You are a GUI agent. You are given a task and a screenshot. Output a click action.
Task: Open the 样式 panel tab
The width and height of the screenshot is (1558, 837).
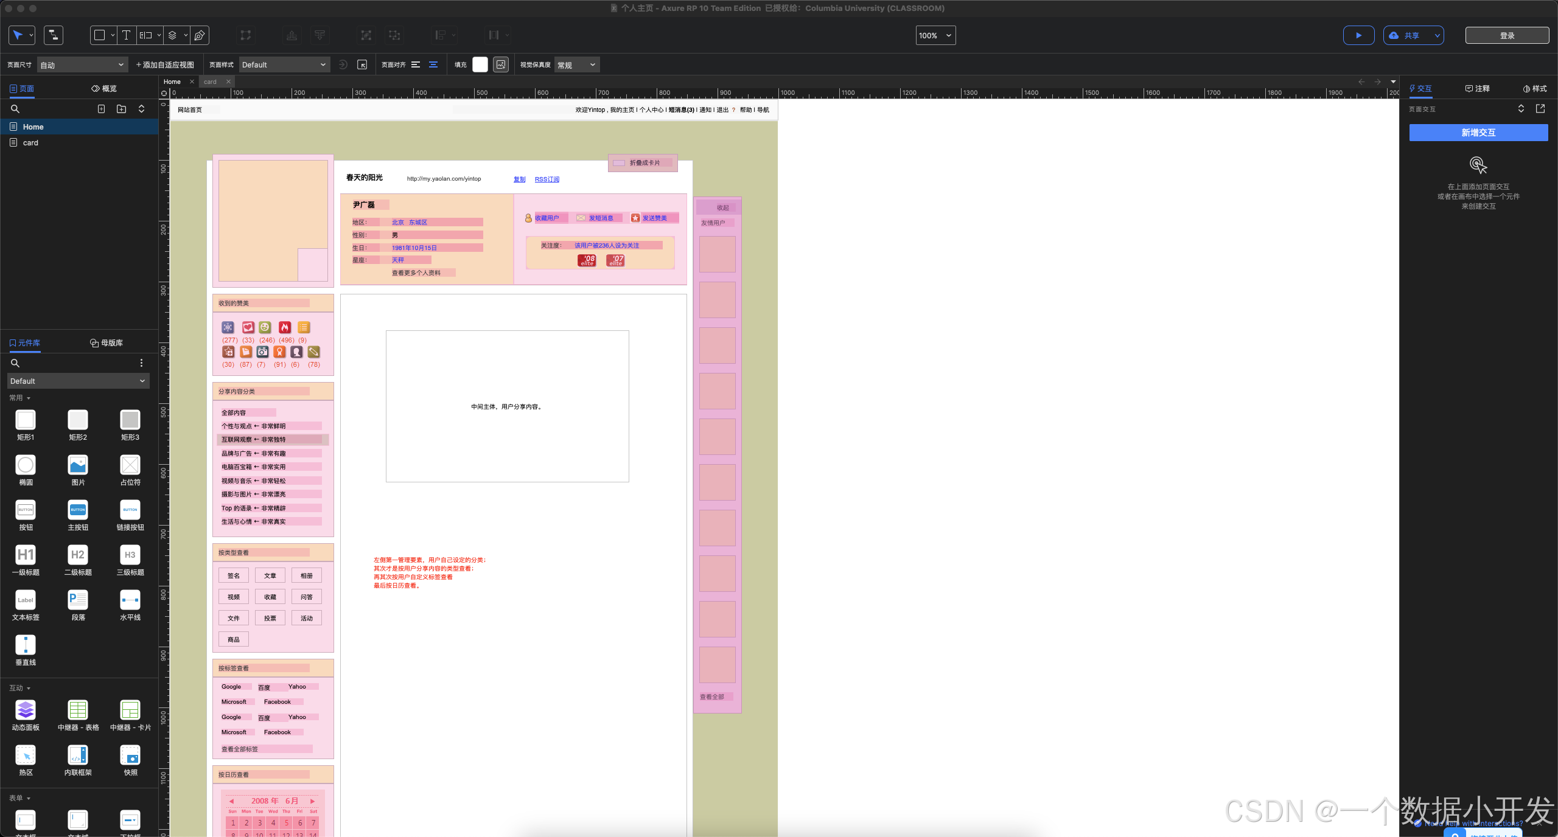[x=1534, y=89]
